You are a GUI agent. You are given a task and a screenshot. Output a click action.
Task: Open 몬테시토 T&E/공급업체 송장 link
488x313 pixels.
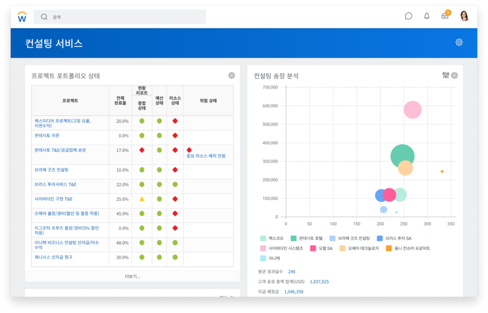(60, 150)
